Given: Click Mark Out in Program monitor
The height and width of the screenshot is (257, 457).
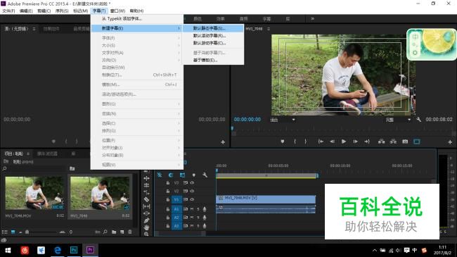Looking at the screenshot, I should 305,142.
